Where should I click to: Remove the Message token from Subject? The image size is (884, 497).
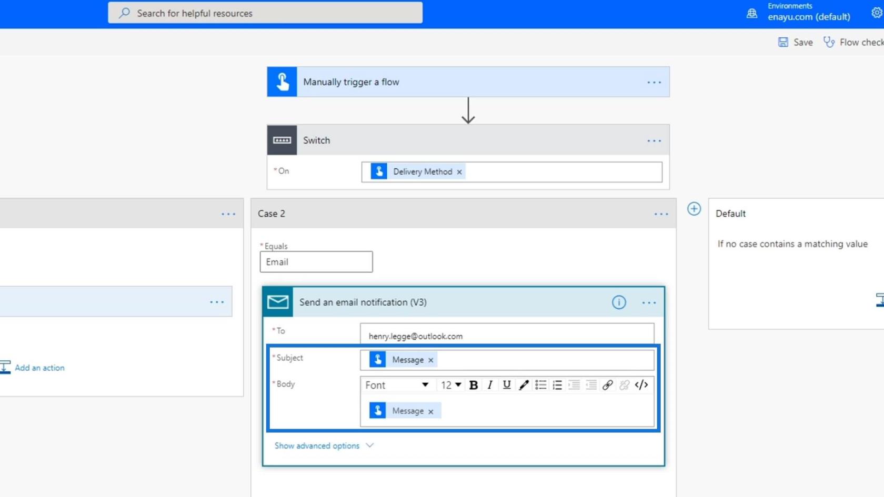coord(431,360)
